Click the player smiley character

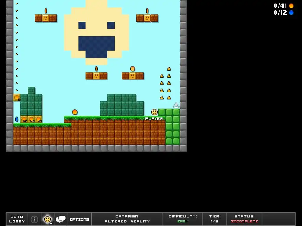(155, 112)
